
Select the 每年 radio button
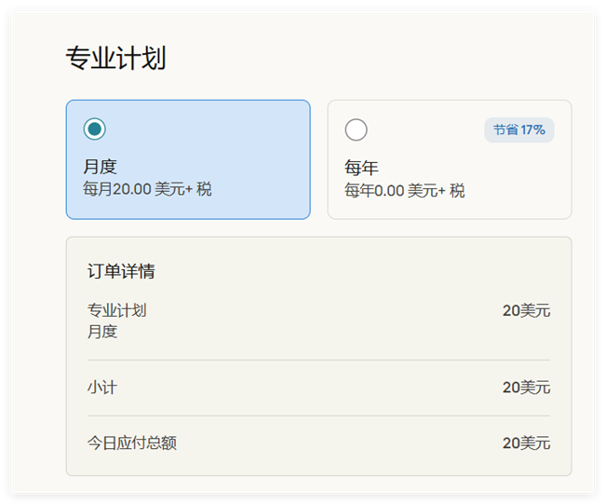coord(356,129)
